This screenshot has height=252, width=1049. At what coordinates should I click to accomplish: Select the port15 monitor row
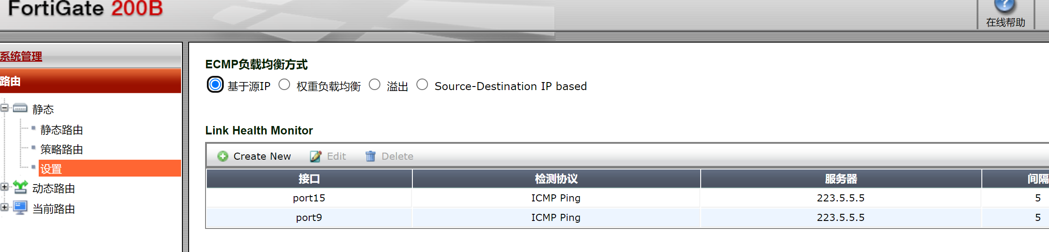pyautogui.click(x=309, y=198)
